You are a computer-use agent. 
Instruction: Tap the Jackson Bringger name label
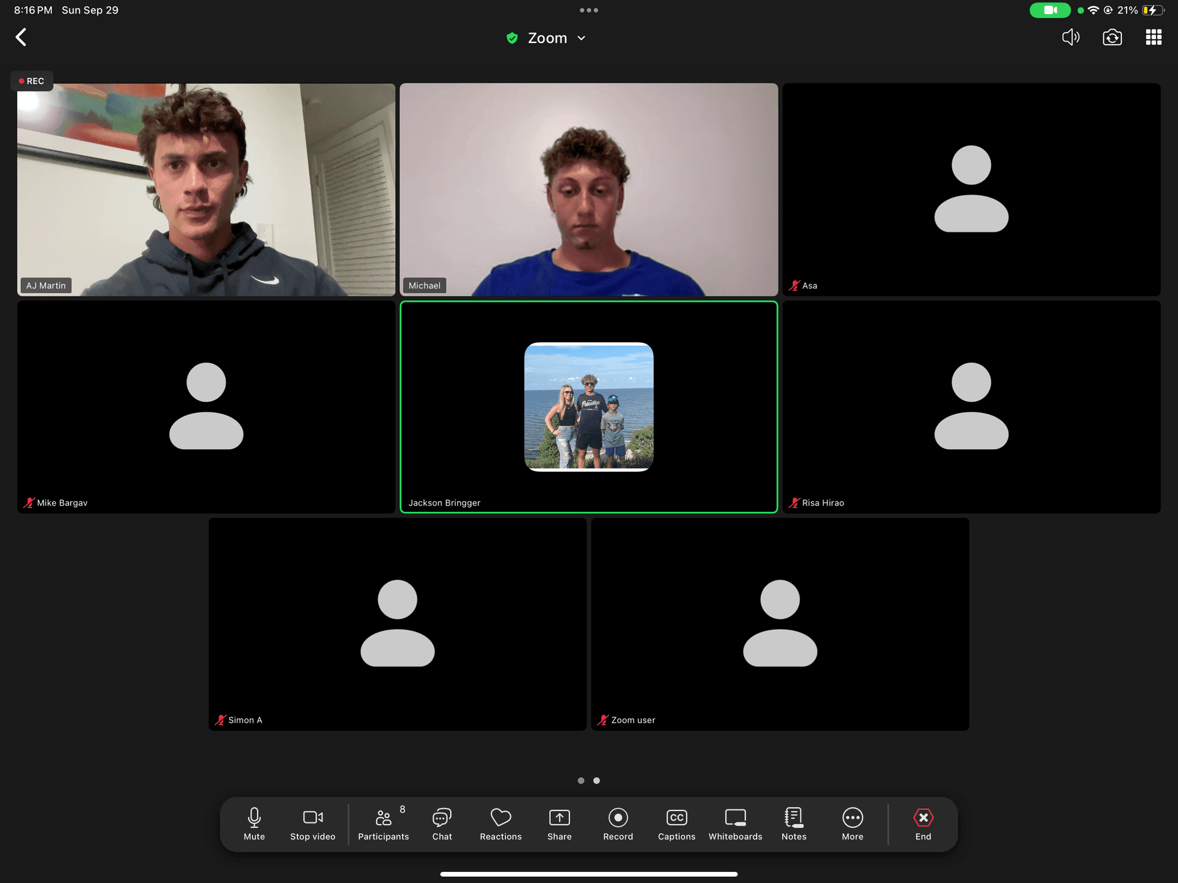click(444, 503)
